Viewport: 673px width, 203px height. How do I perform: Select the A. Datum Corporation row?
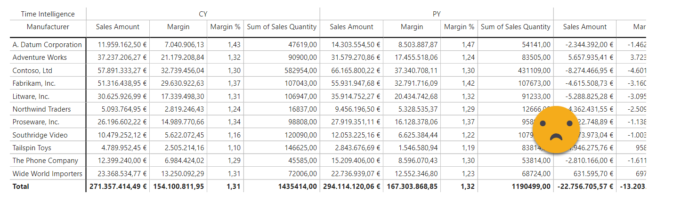47,45
